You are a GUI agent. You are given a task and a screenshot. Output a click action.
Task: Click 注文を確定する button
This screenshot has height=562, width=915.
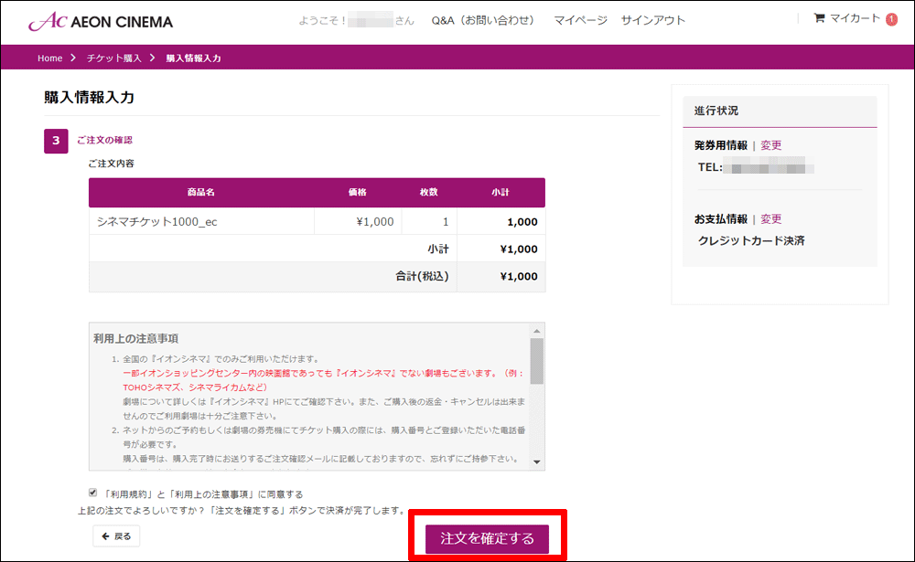click(488, 538)
